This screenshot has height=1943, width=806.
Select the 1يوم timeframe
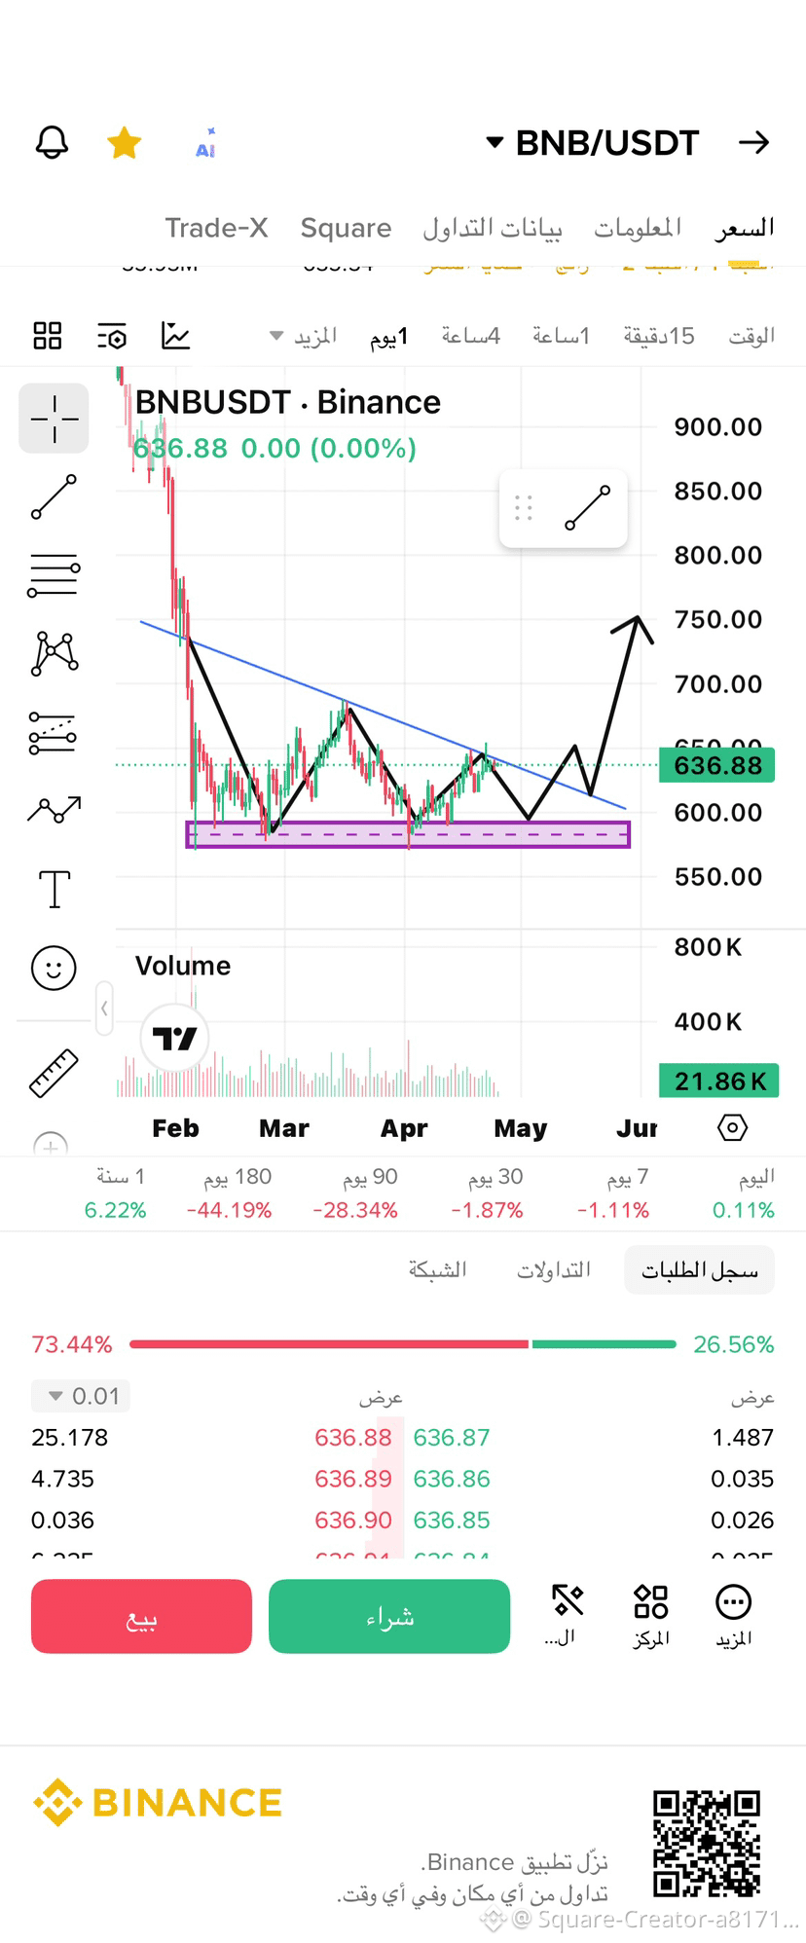[388, 337]
